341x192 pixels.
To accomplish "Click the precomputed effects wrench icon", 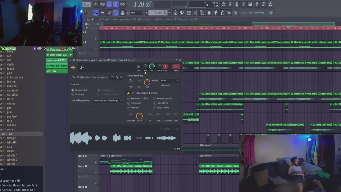I will (128, 93).
